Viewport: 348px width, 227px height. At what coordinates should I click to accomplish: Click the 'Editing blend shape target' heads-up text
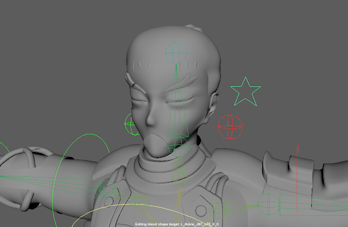(177, 224)
